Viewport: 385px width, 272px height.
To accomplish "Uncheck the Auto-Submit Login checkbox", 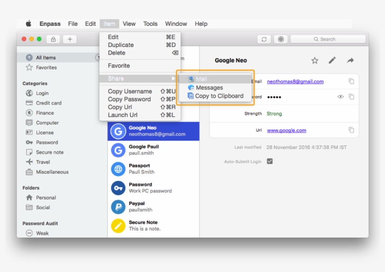I will coord(269,161).
